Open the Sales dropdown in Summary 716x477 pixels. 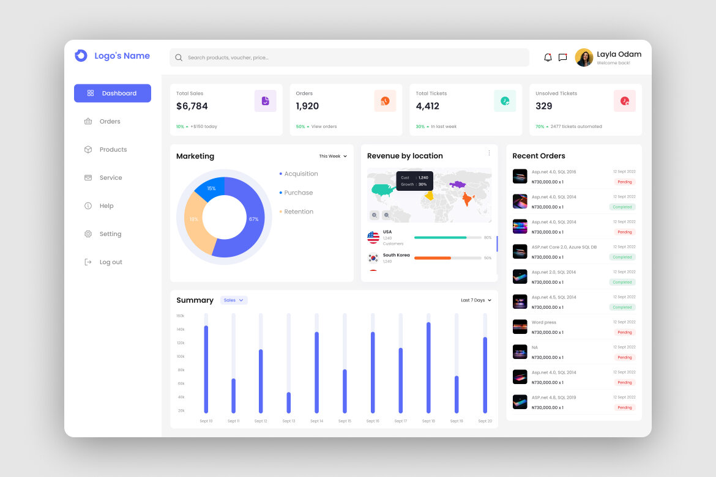(x=233, y=300)
